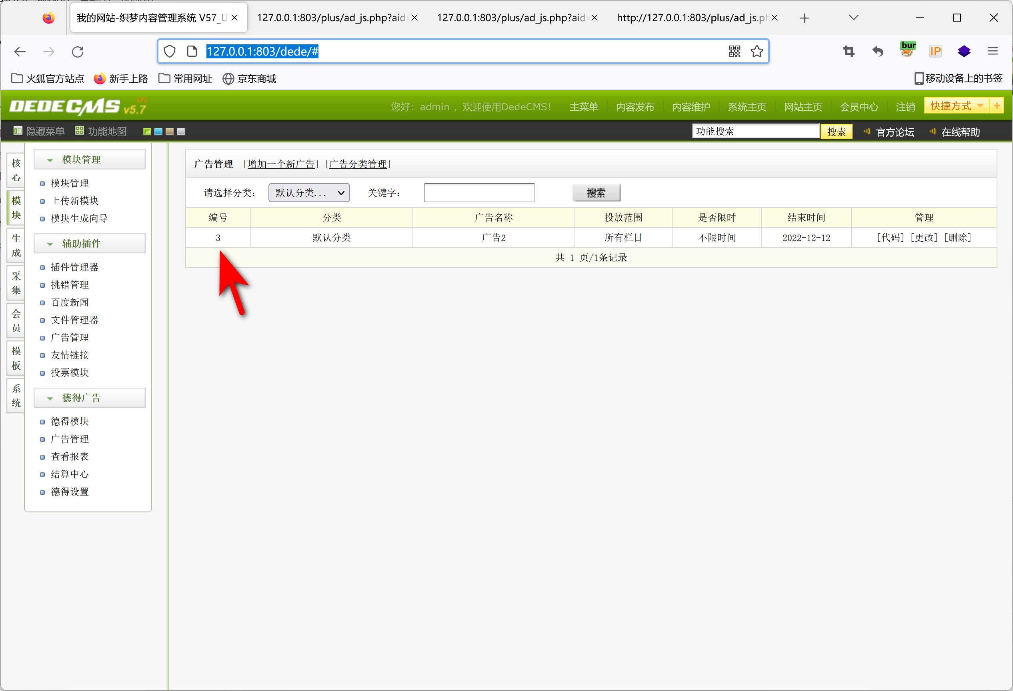Select the blue theme color swatch
This screenshot has width=1013, height=691.
tap(158, 131)
